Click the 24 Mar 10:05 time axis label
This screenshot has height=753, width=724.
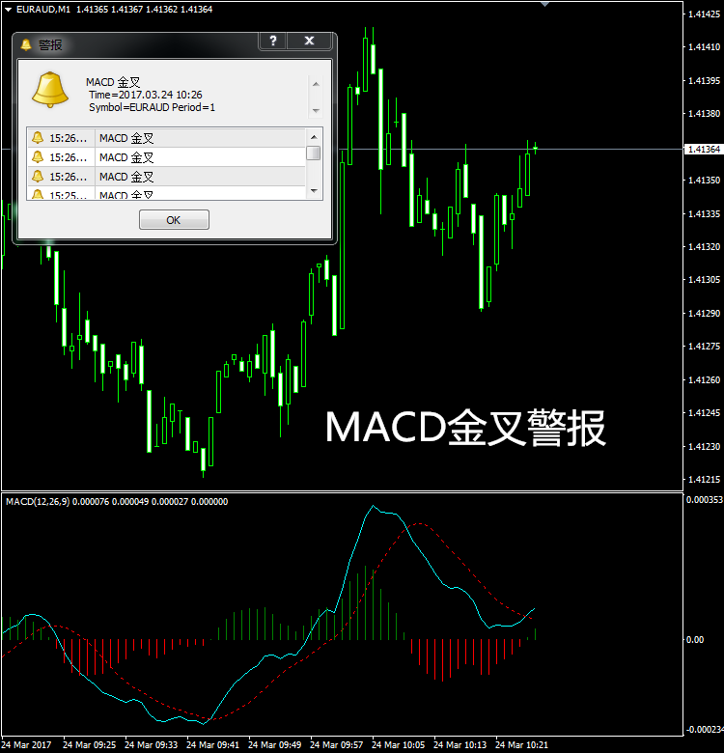(x=398, y=745)
